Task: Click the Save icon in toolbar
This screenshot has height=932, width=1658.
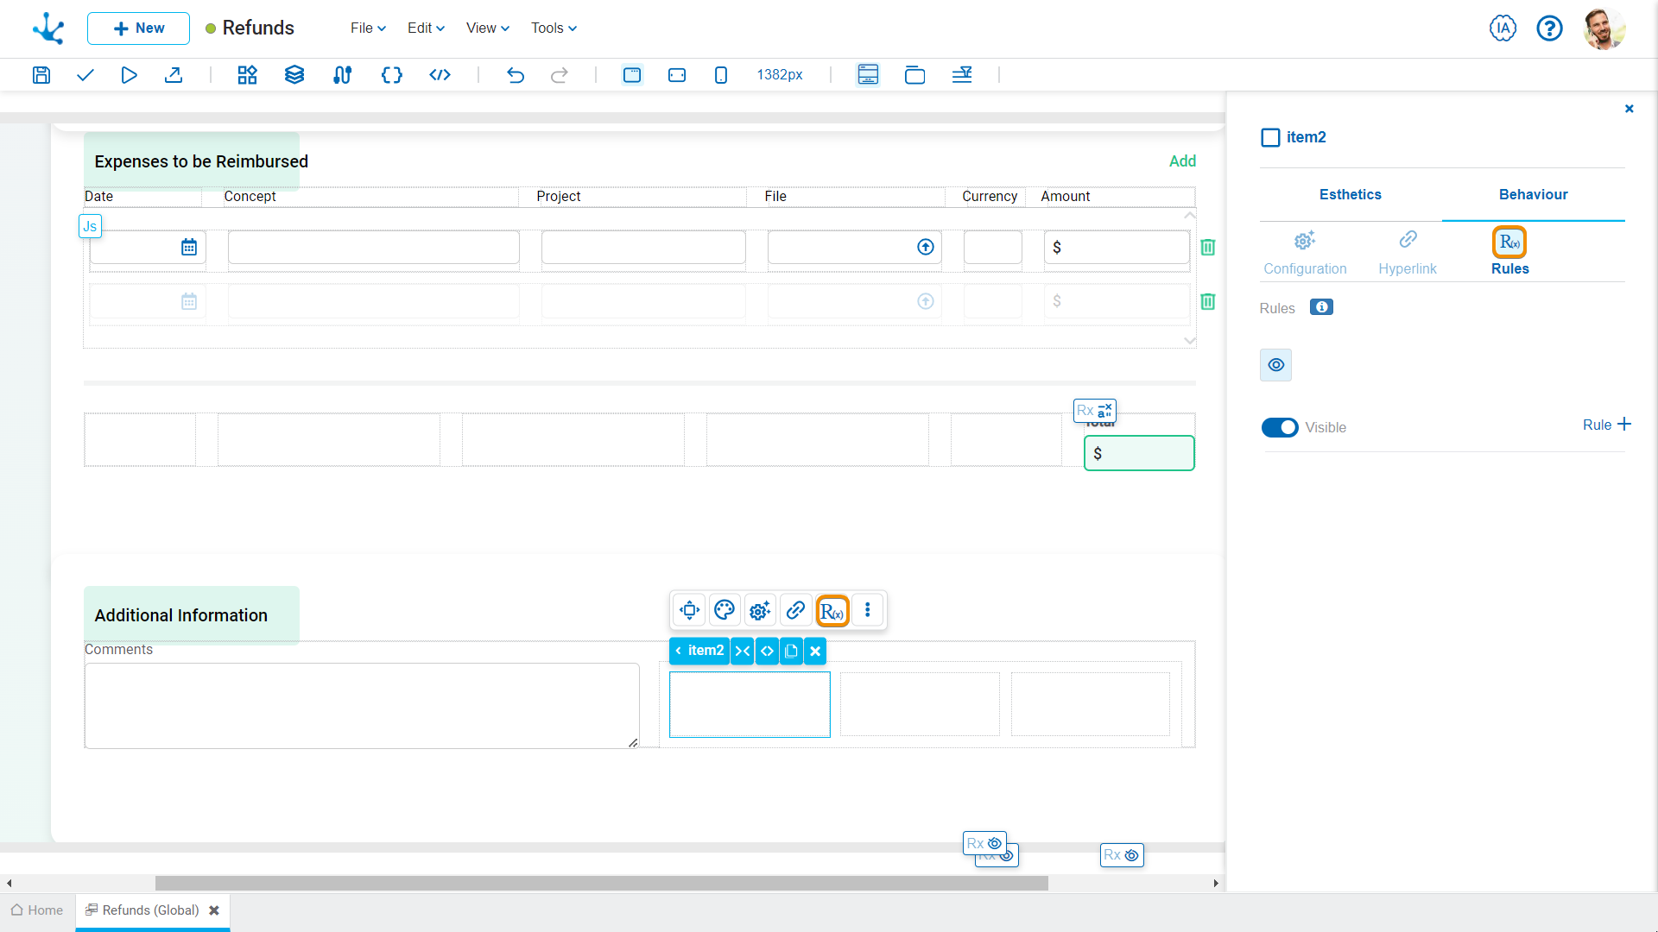Action: (x=41, y=75)
